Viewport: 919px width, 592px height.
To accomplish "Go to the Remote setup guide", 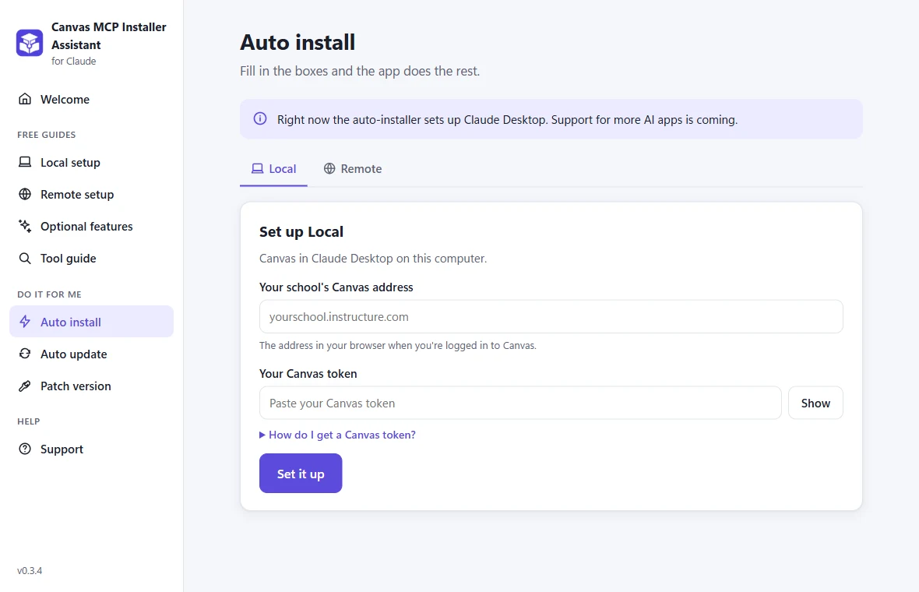I will pyautogui.click(x=91, y=194).
